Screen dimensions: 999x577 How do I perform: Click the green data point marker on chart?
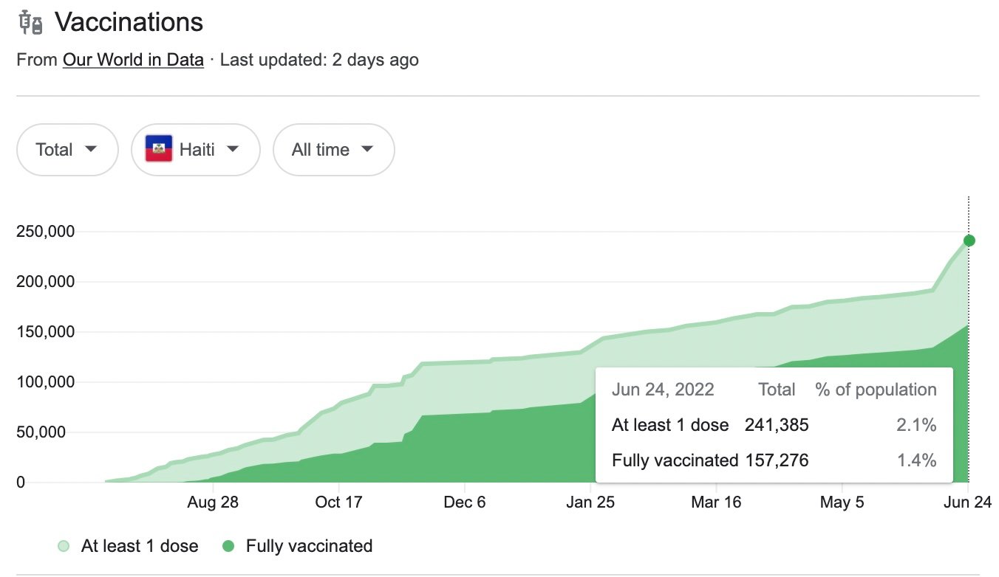pyautogui.click(x=969, y=241)
